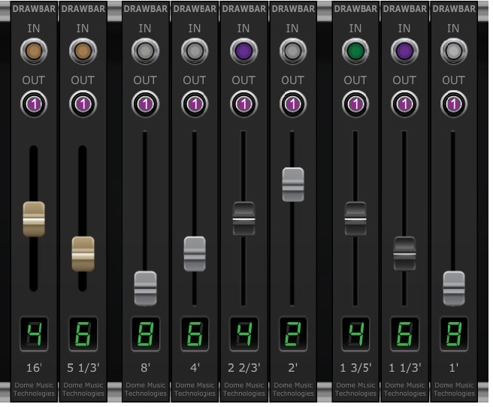Click the IN jack of the 2' drawbar

pyautogui.click(x=293, y=51)
